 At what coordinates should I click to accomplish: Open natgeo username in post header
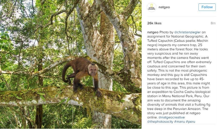pyautogui.click(x=164, y=7)
